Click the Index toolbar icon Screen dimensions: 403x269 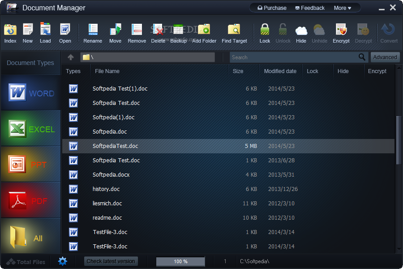pyautogui.click(x=10, y=30)
